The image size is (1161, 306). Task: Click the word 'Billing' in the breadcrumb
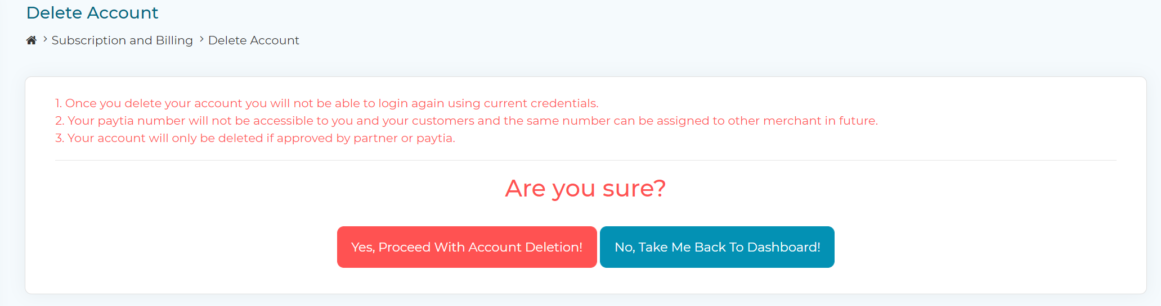174,40
